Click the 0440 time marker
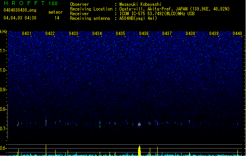The image size is (246, 156). [x=237, y=34]
